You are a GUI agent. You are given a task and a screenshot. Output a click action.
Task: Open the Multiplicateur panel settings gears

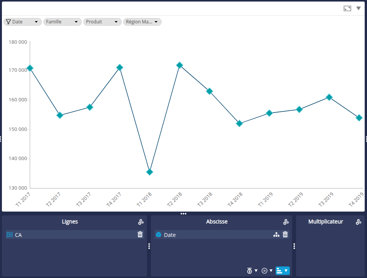pyautogui.click(x=359, y=222)
